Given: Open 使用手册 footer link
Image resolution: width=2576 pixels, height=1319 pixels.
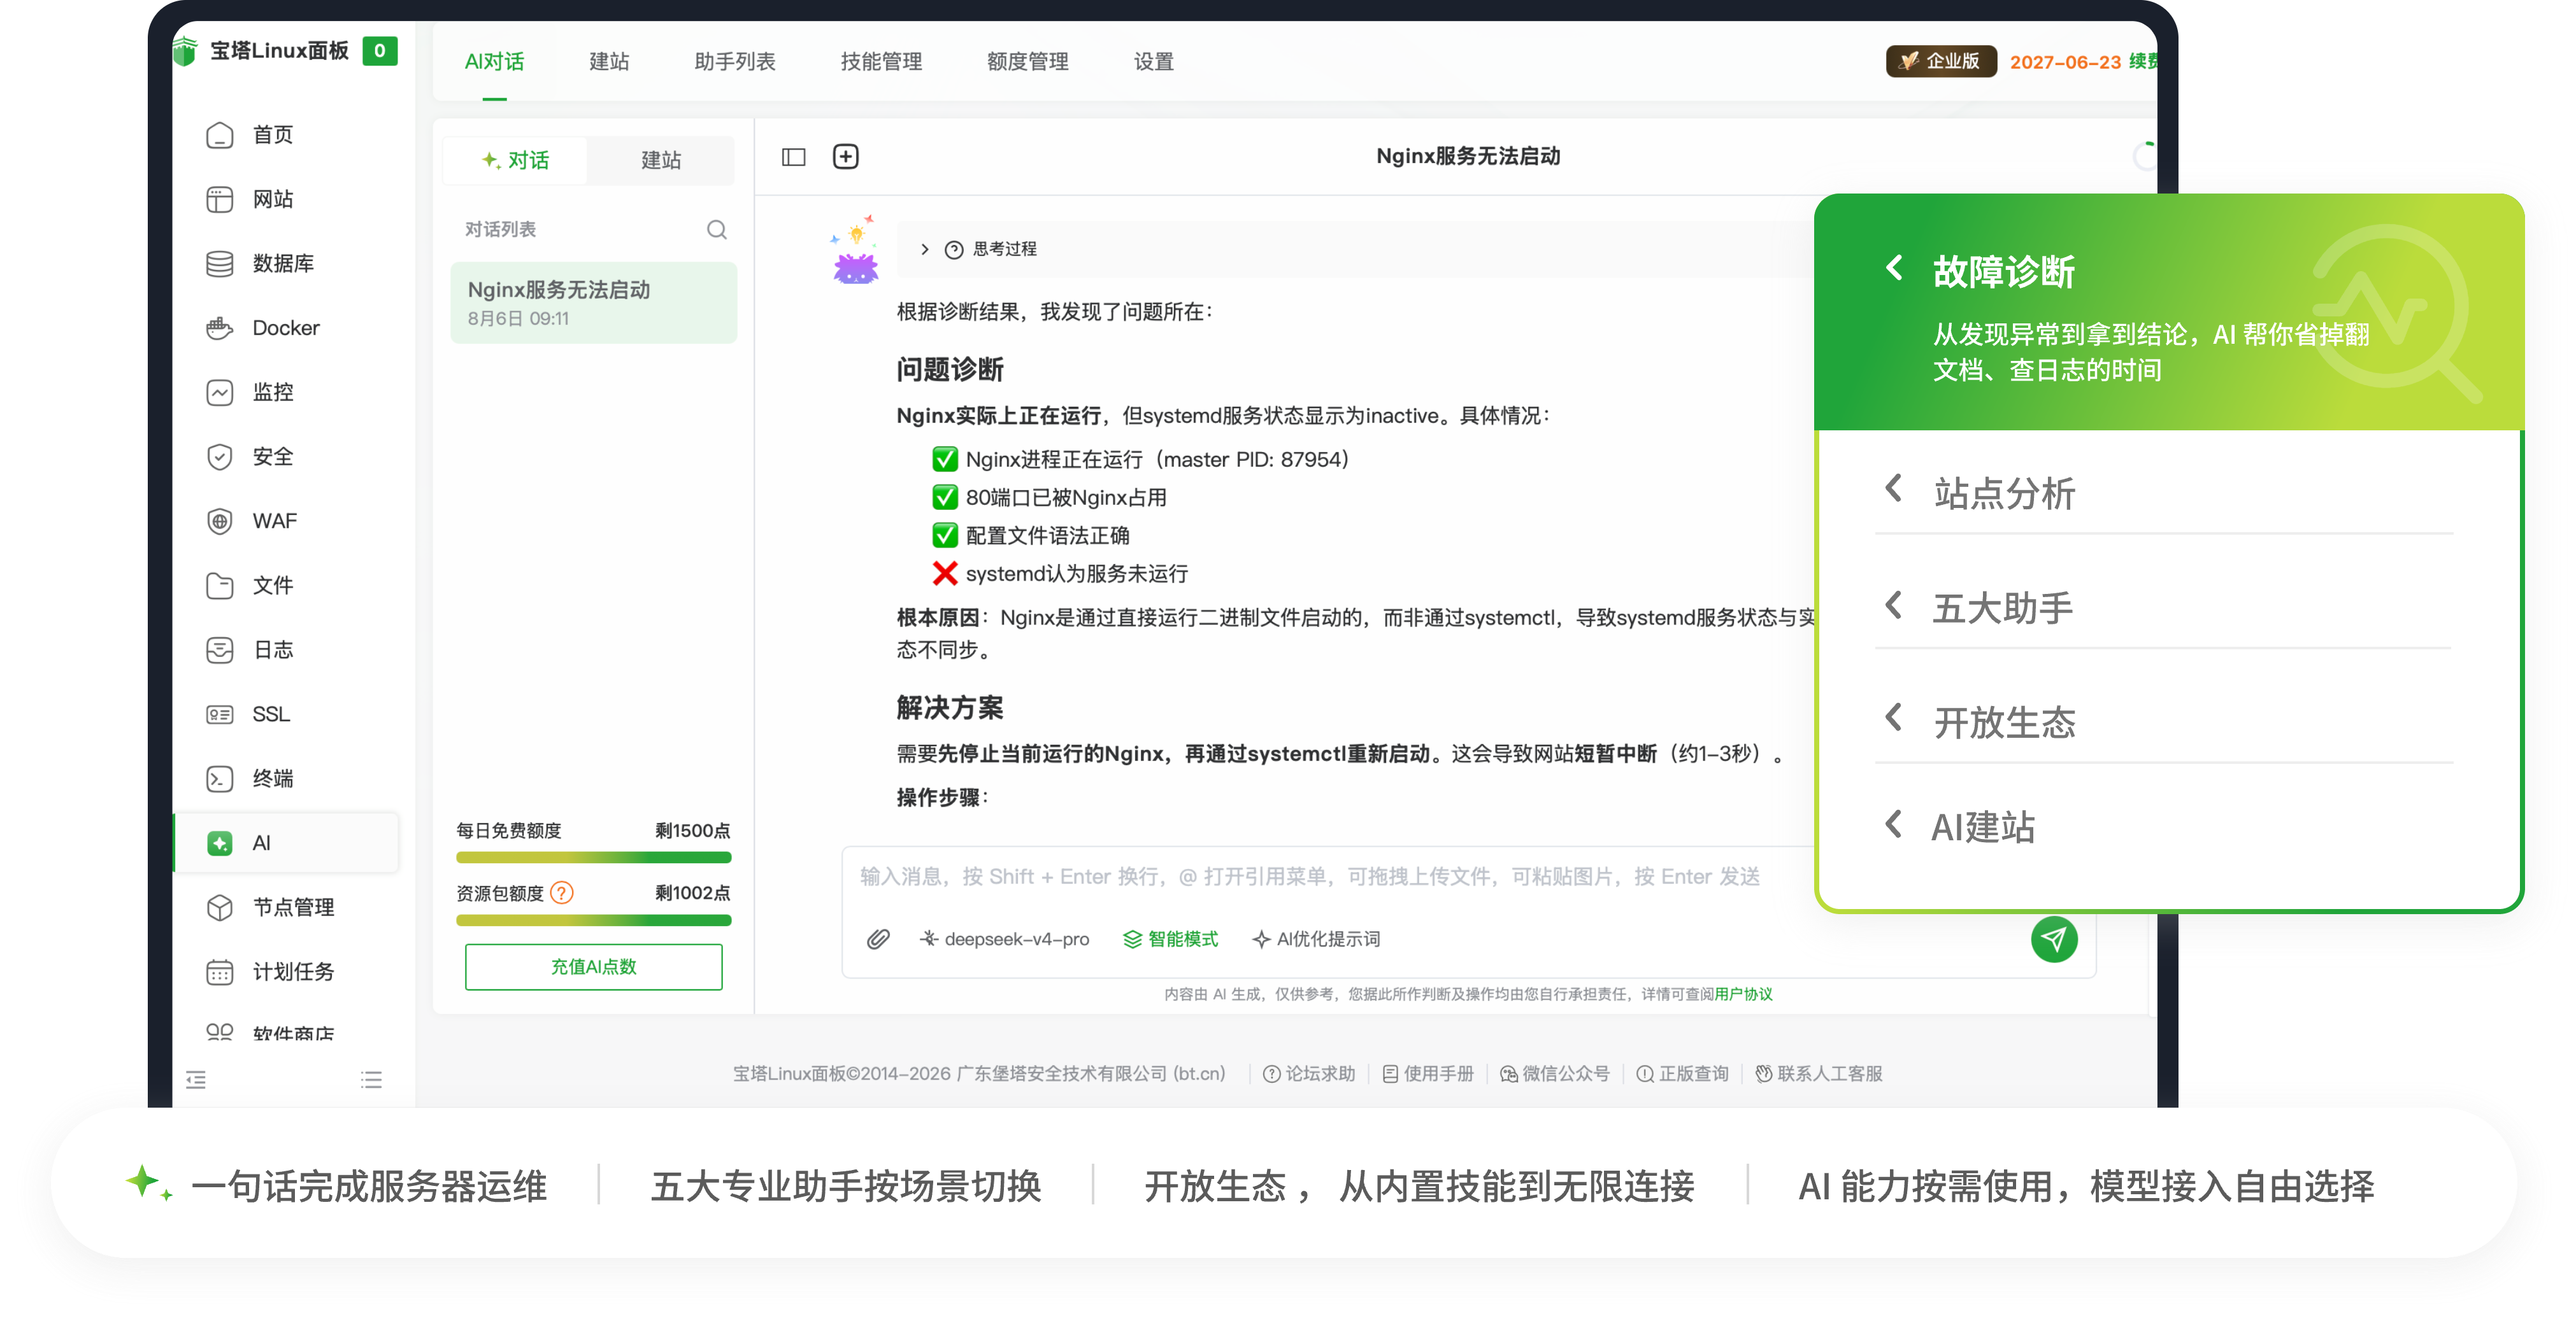Looking at the screenshot, I should click(1428, 1074).
